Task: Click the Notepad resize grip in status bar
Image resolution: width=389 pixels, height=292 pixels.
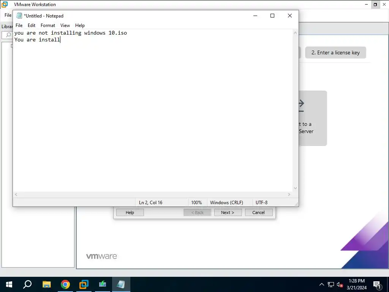Action: pyautogui.click(x=296, y=204)
